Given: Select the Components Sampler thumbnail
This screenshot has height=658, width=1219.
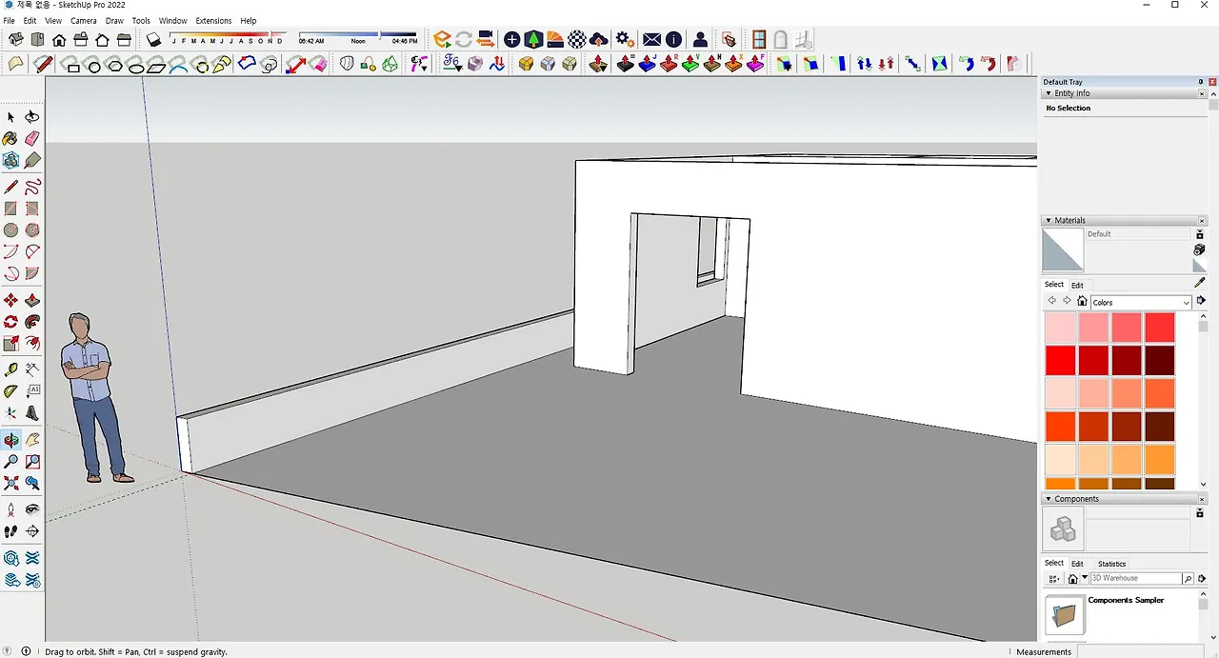Looking at the screenshot, I should pyautogui.click(x=1065, y=615).
